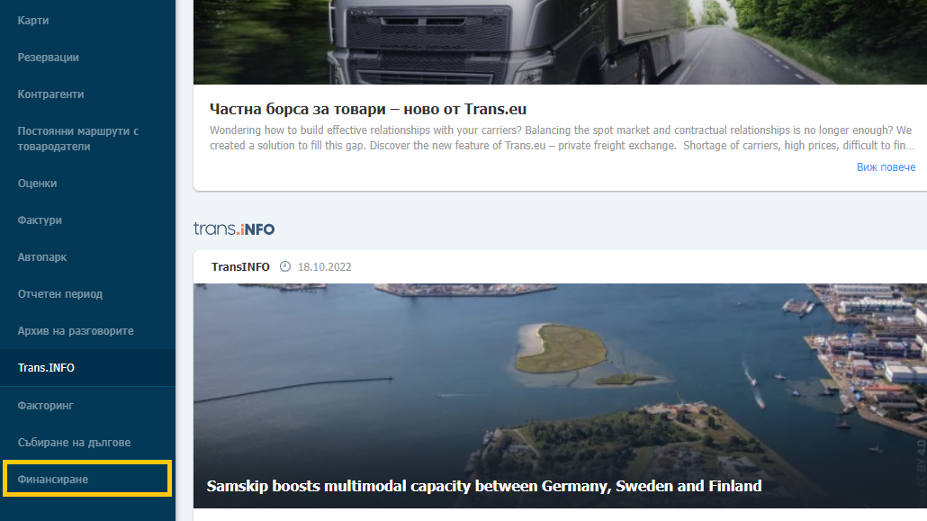Screen dimensions: 927x521
Task: Click the clock icon beside 18.10.2022
Action: (x=285, y=266)
